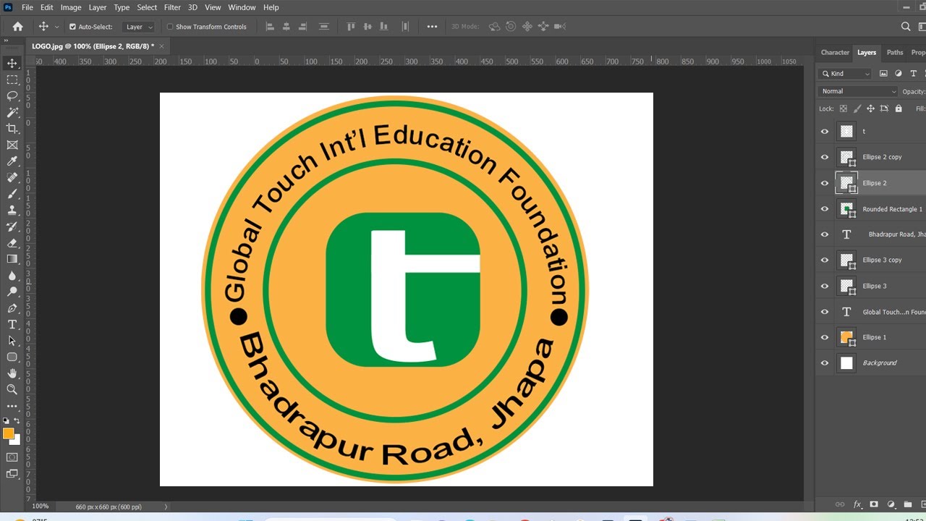This screenshot has height=521, width=926.
Task: Select the Lasso tool
Action: [x=12, y=96]
